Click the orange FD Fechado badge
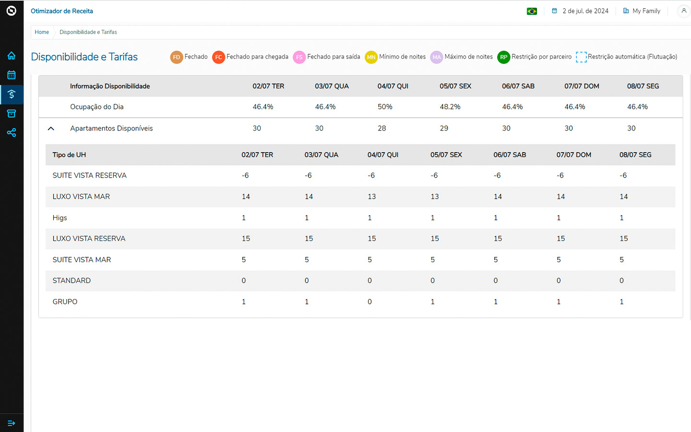This screenshot has height=432, width=691. tap(177, 57)
